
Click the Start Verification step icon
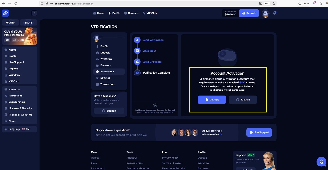(137, 40)
